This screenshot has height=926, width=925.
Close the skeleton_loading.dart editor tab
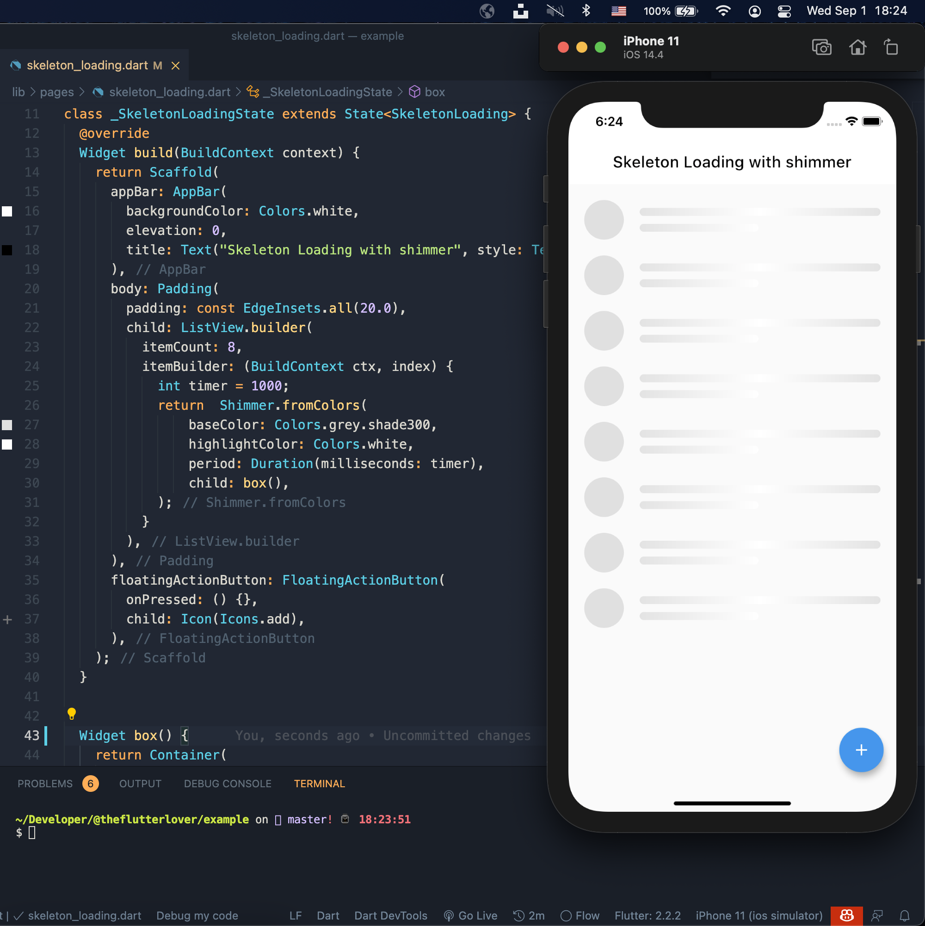pyautogui.click(x=176, y=66)
